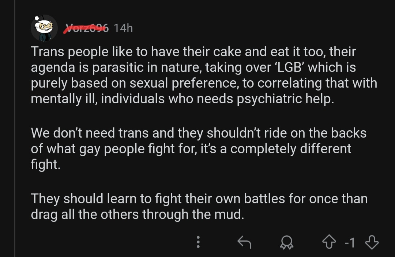Open the crossed-out username profile
The image size is (395, 257).
[86, 28]
